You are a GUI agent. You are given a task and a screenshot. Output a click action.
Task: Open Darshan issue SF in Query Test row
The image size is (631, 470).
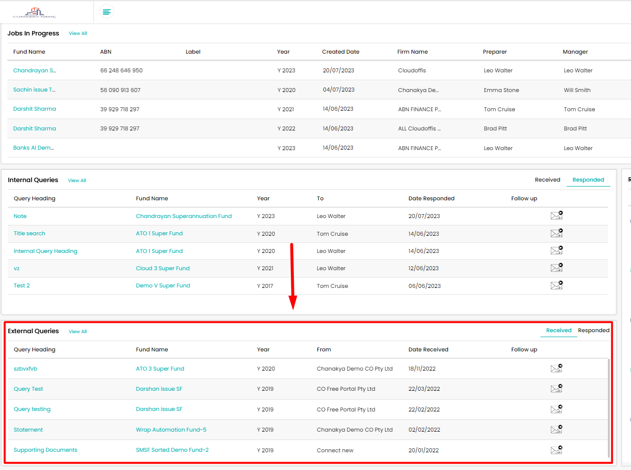(159, 389)
